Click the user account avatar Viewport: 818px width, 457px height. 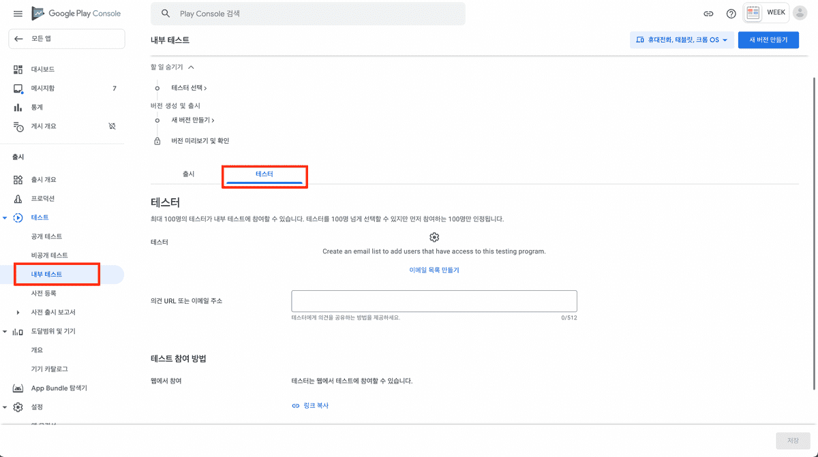[x=800, y=13]
